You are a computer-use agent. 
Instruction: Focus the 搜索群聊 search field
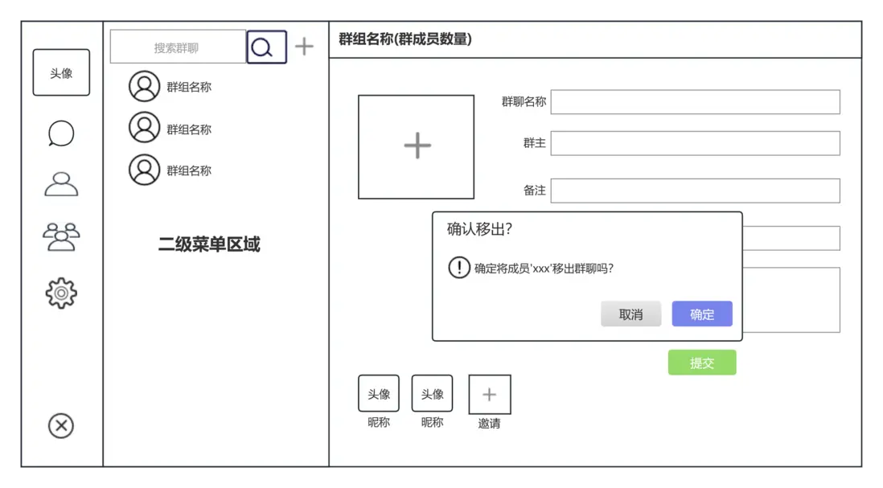tap(178, 47)
